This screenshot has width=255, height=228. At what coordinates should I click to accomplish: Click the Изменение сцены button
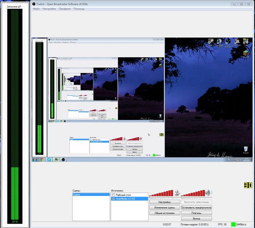[x=164, y=208]
